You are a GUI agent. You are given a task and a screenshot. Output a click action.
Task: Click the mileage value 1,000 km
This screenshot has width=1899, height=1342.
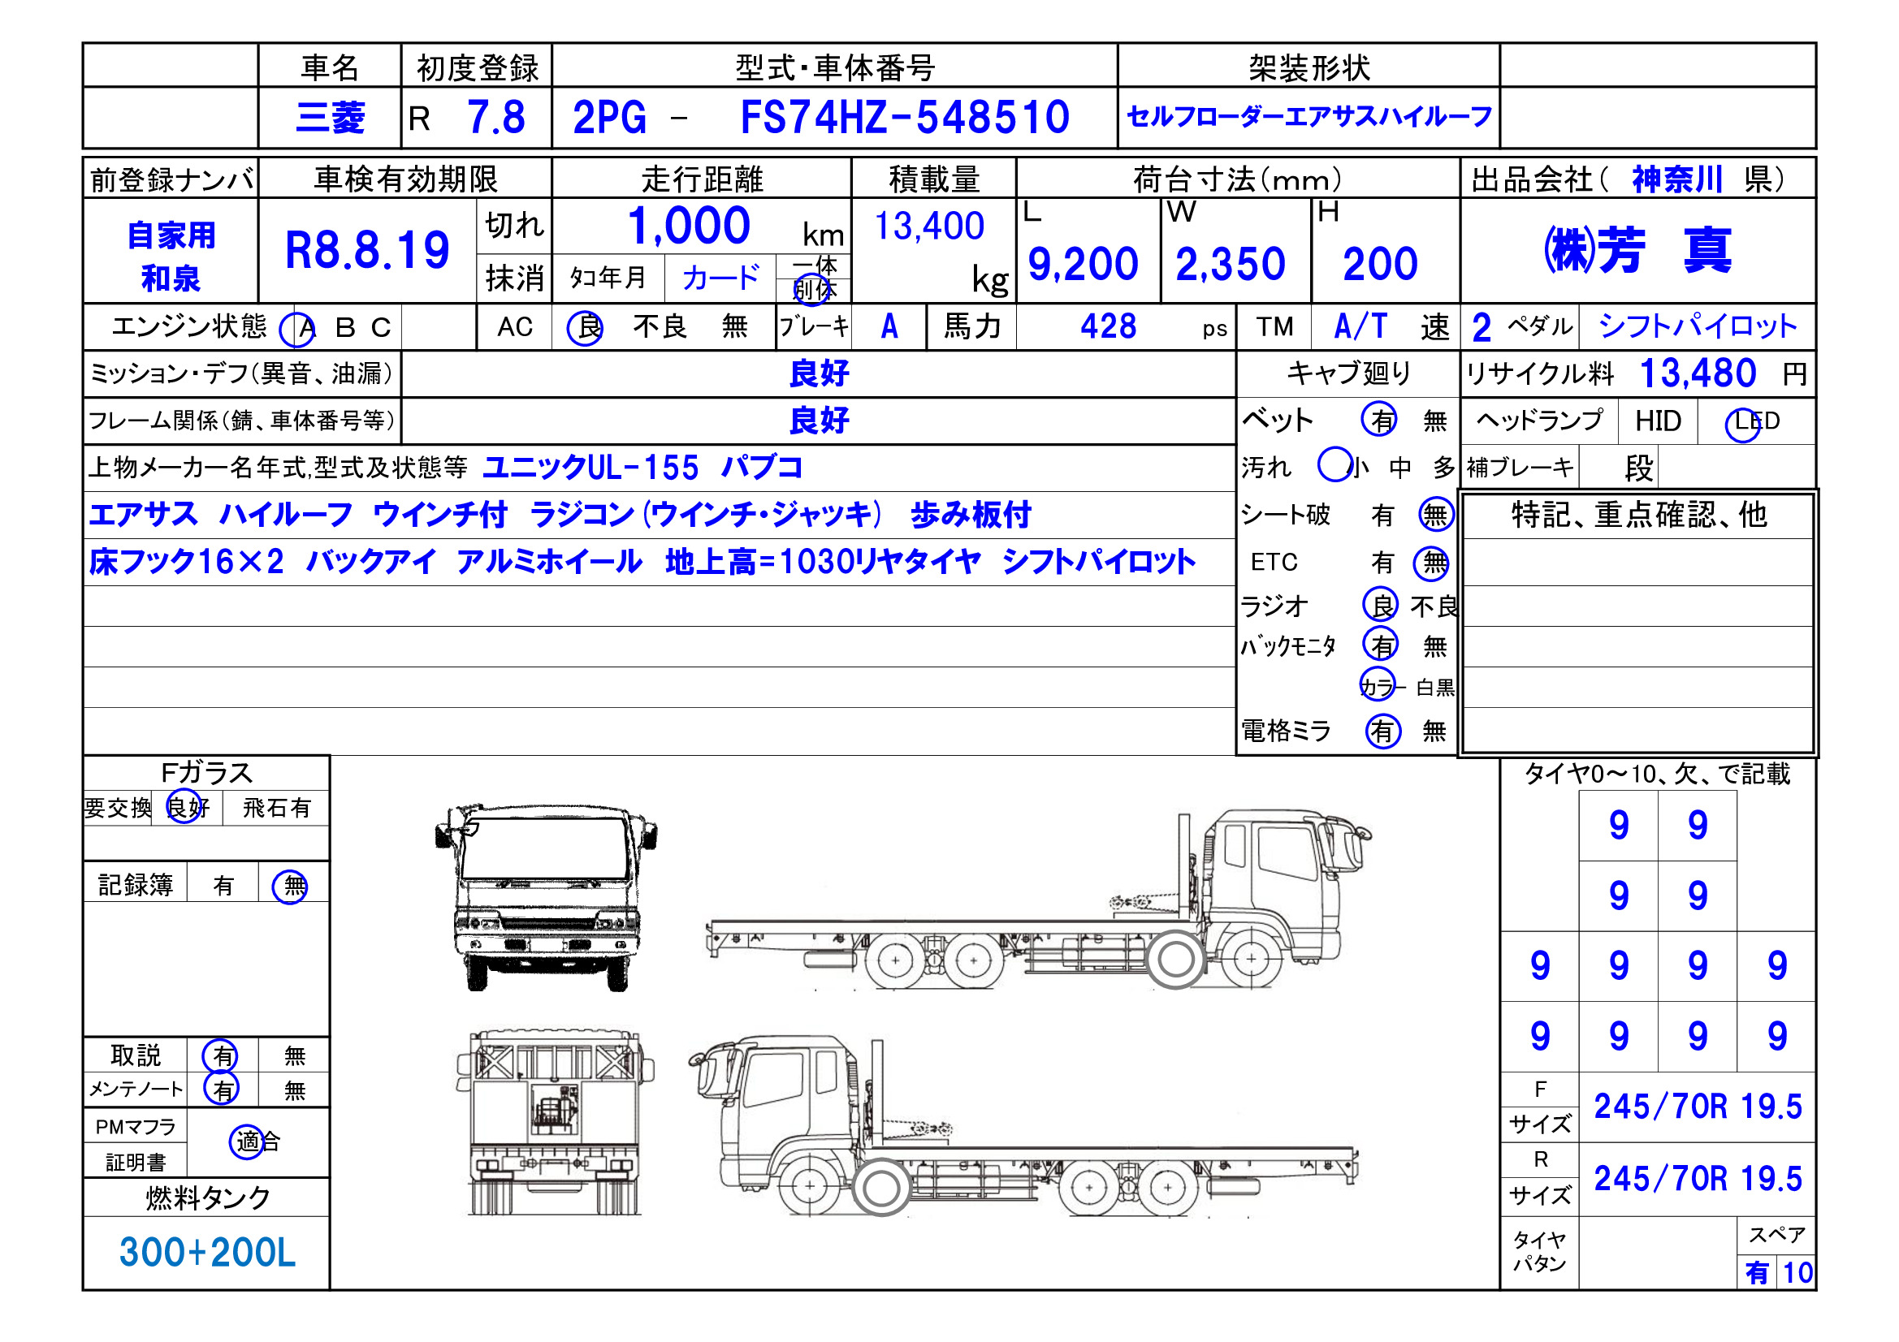pos(689,226)
